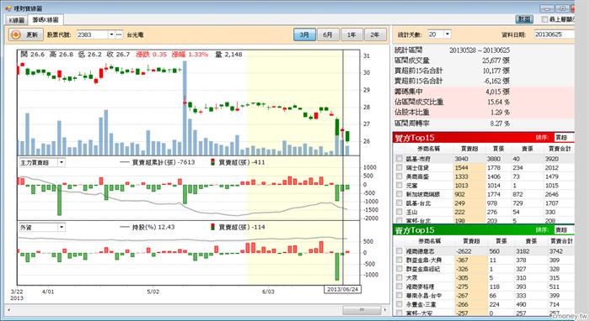Click the app icon in the title bar

8,8
